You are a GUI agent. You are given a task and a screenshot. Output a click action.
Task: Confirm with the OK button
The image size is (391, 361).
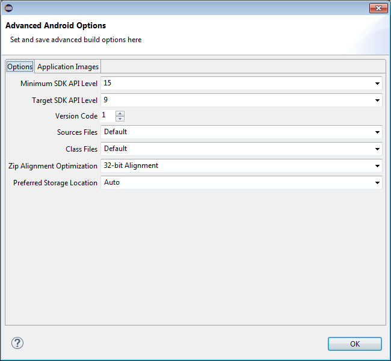coord(354,344)
